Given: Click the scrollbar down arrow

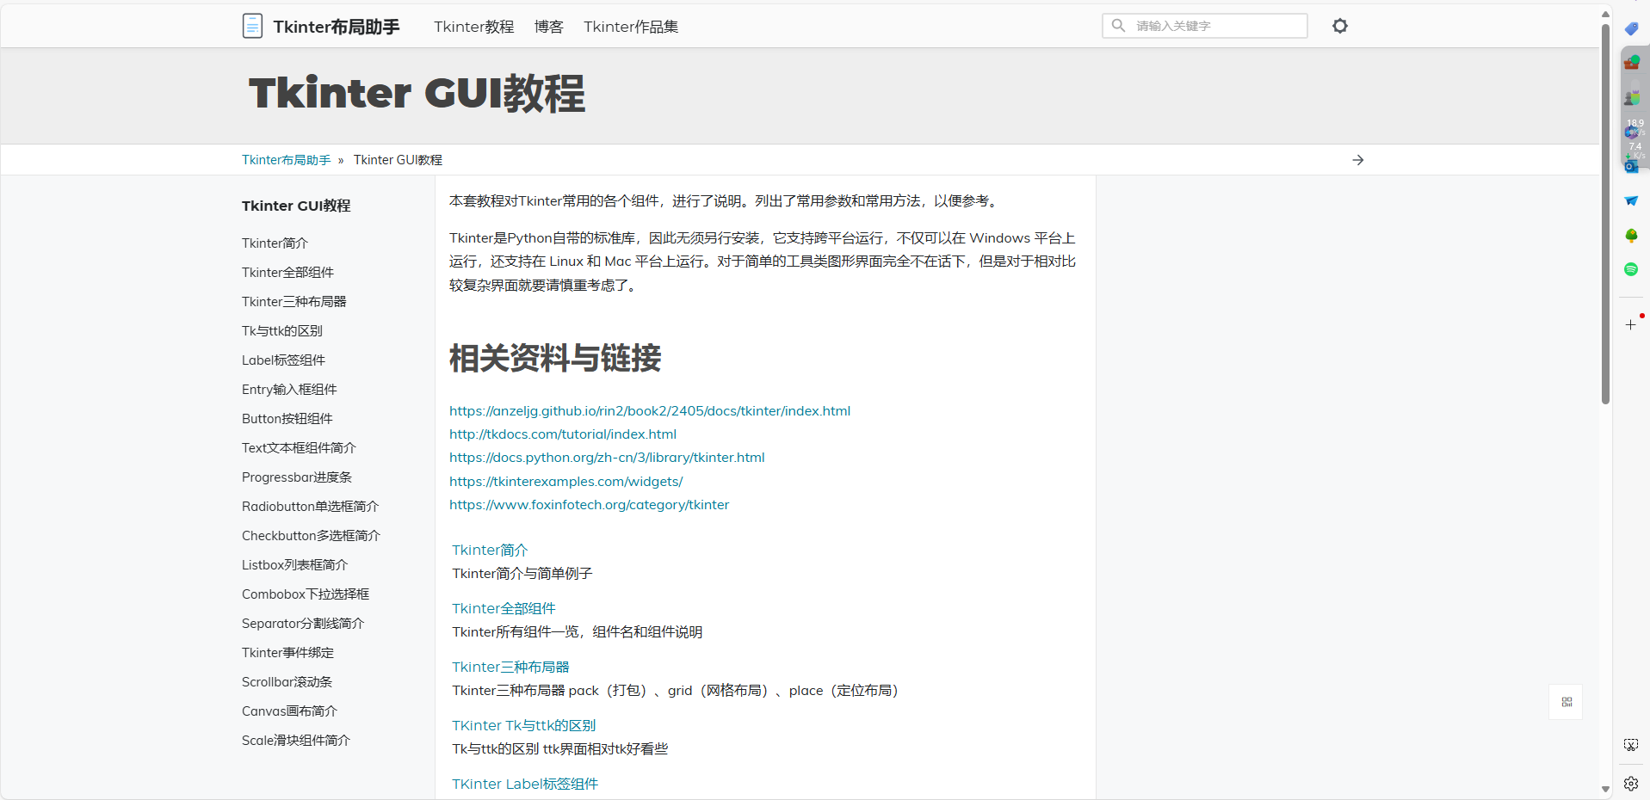Looking at the screenshot, I should click(1605, 789).
